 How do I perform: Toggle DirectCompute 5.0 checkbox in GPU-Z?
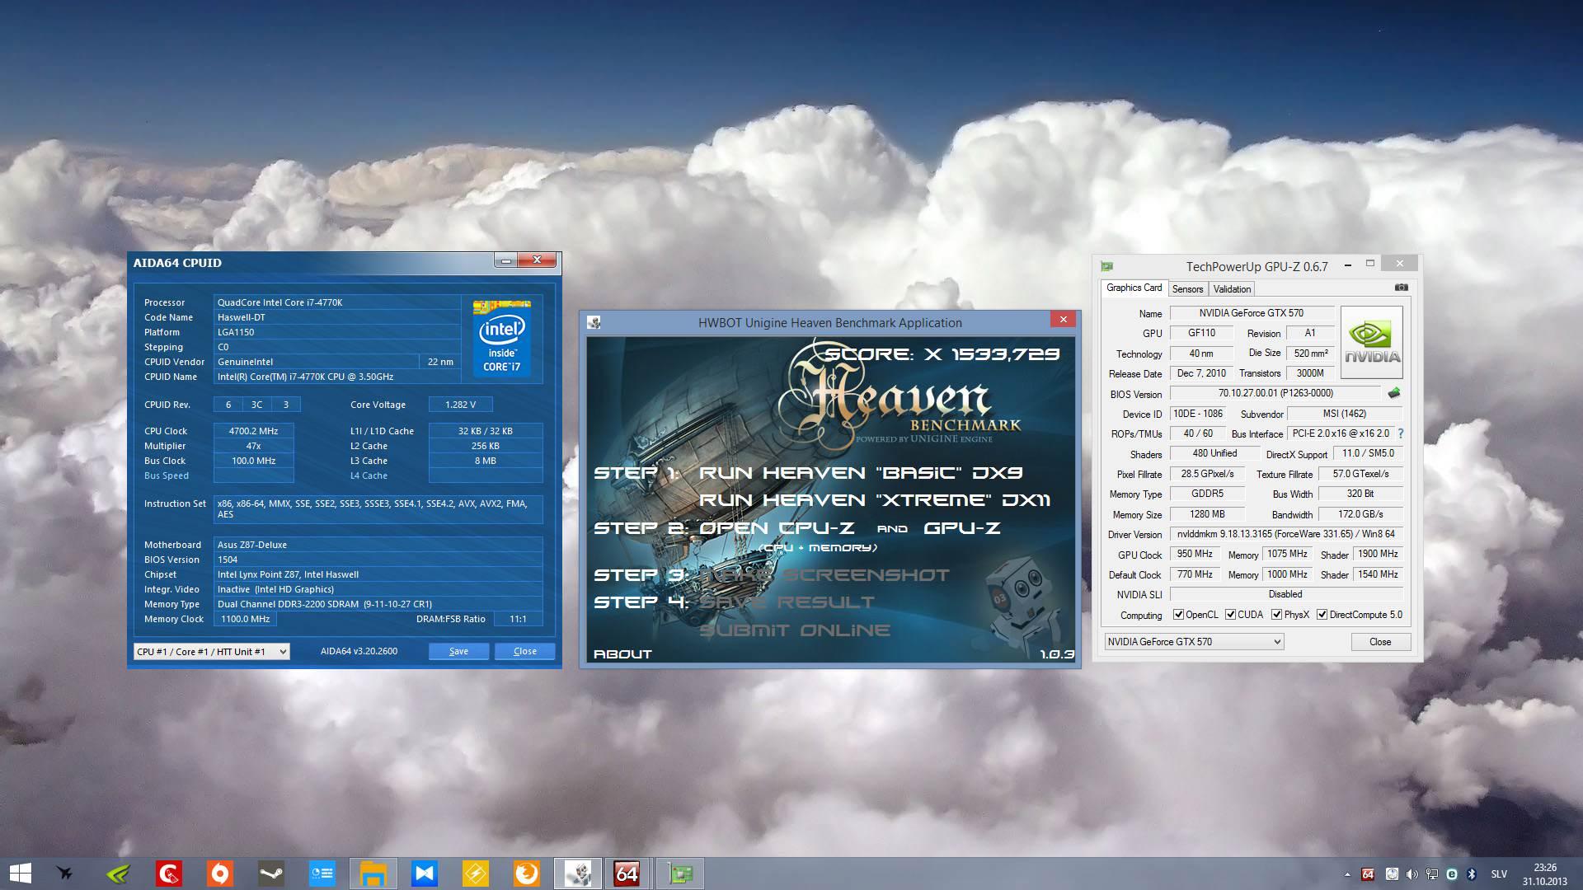(x=1322, y=615)
